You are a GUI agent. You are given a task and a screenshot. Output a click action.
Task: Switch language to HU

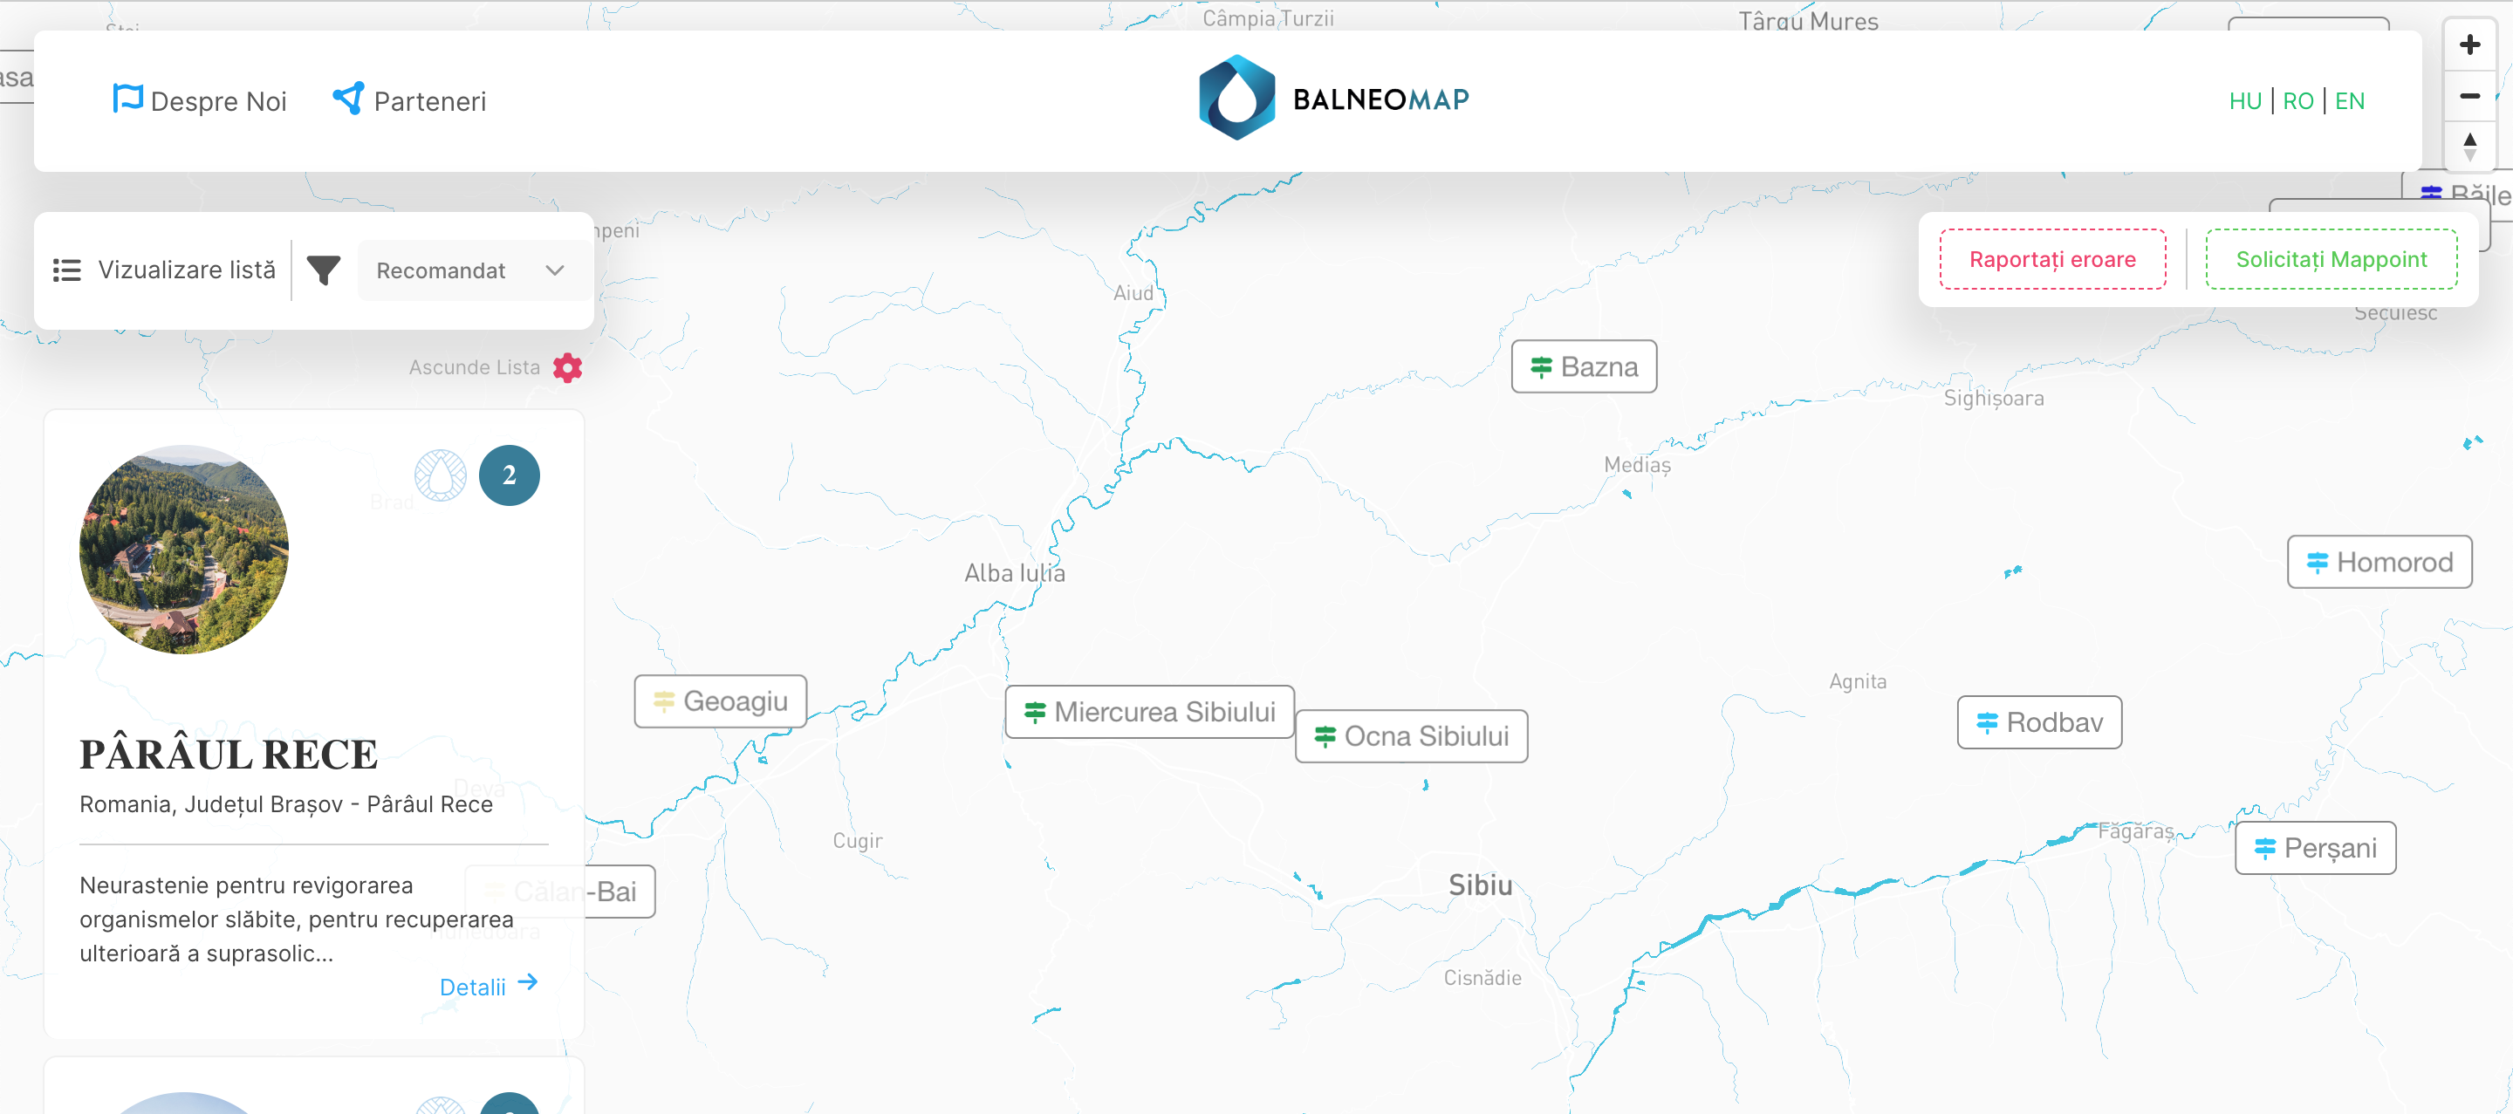[x=2245, y=101]
